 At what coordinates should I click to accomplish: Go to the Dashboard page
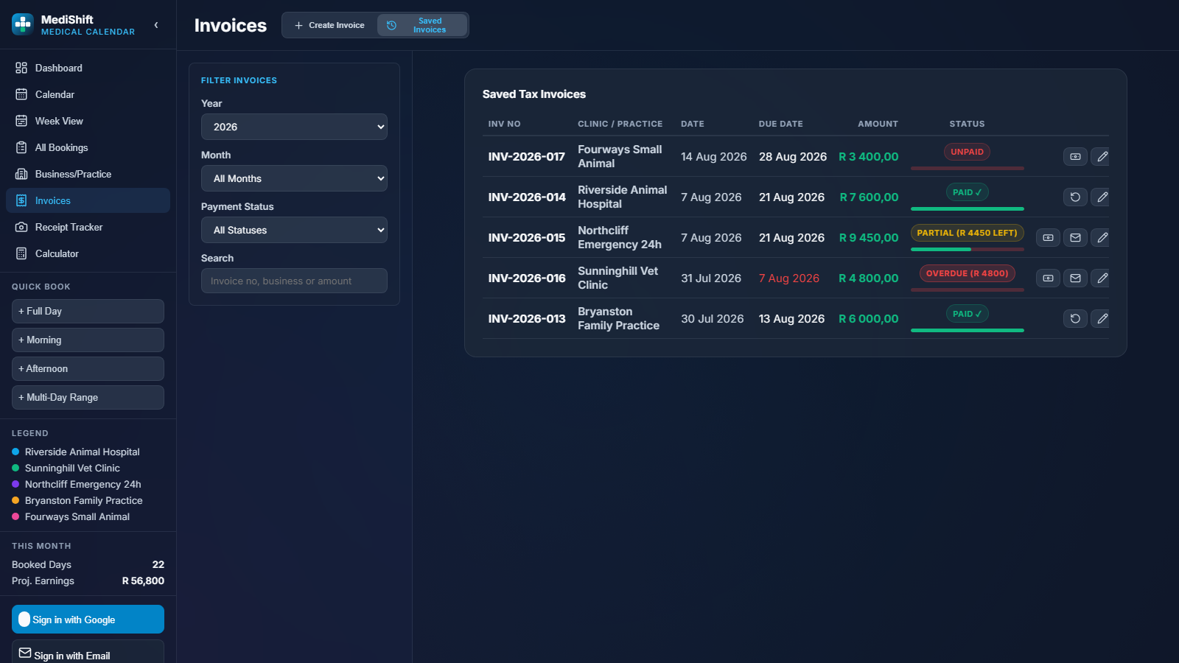pos(88,68)
